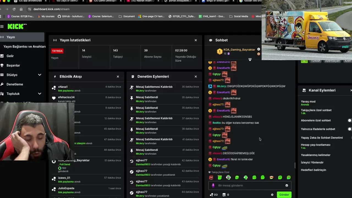The image size is (352, 198).
Task: Click the Turkish language tag
Action: pyautogui.click(x=315, y=61)
